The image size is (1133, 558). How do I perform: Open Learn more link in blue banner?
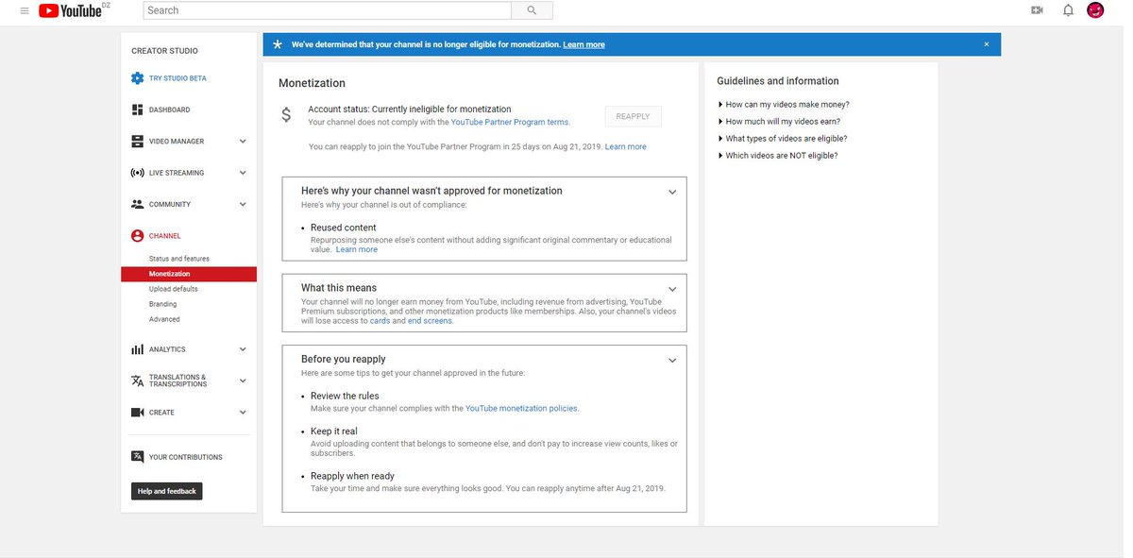(x=584, y=44)
